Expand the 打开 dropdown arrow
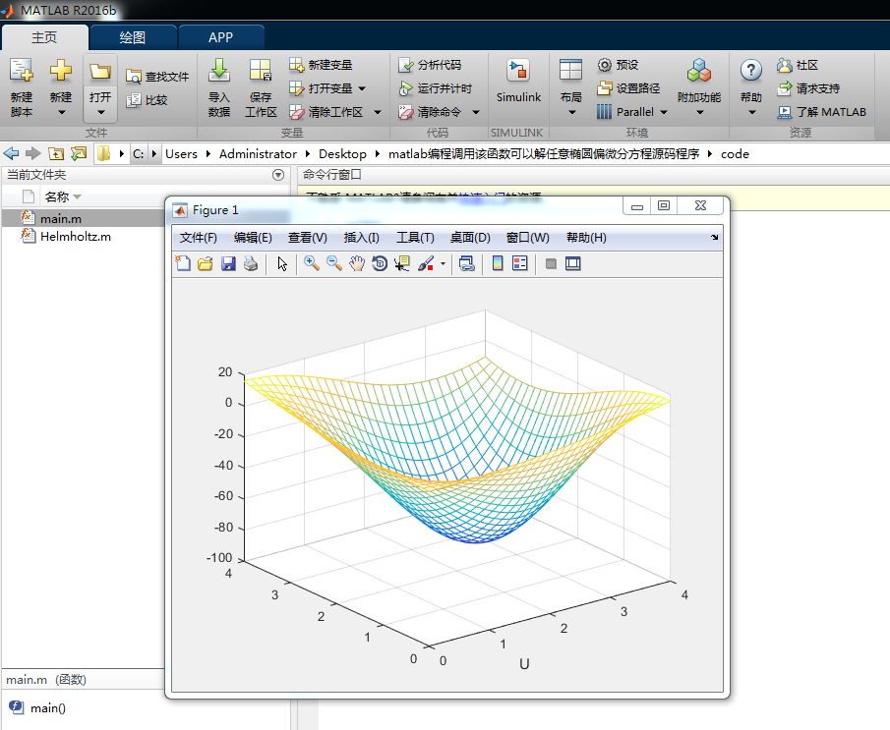Image resolution: width=890 pixels, height=730 pixels. click(100, 112)
